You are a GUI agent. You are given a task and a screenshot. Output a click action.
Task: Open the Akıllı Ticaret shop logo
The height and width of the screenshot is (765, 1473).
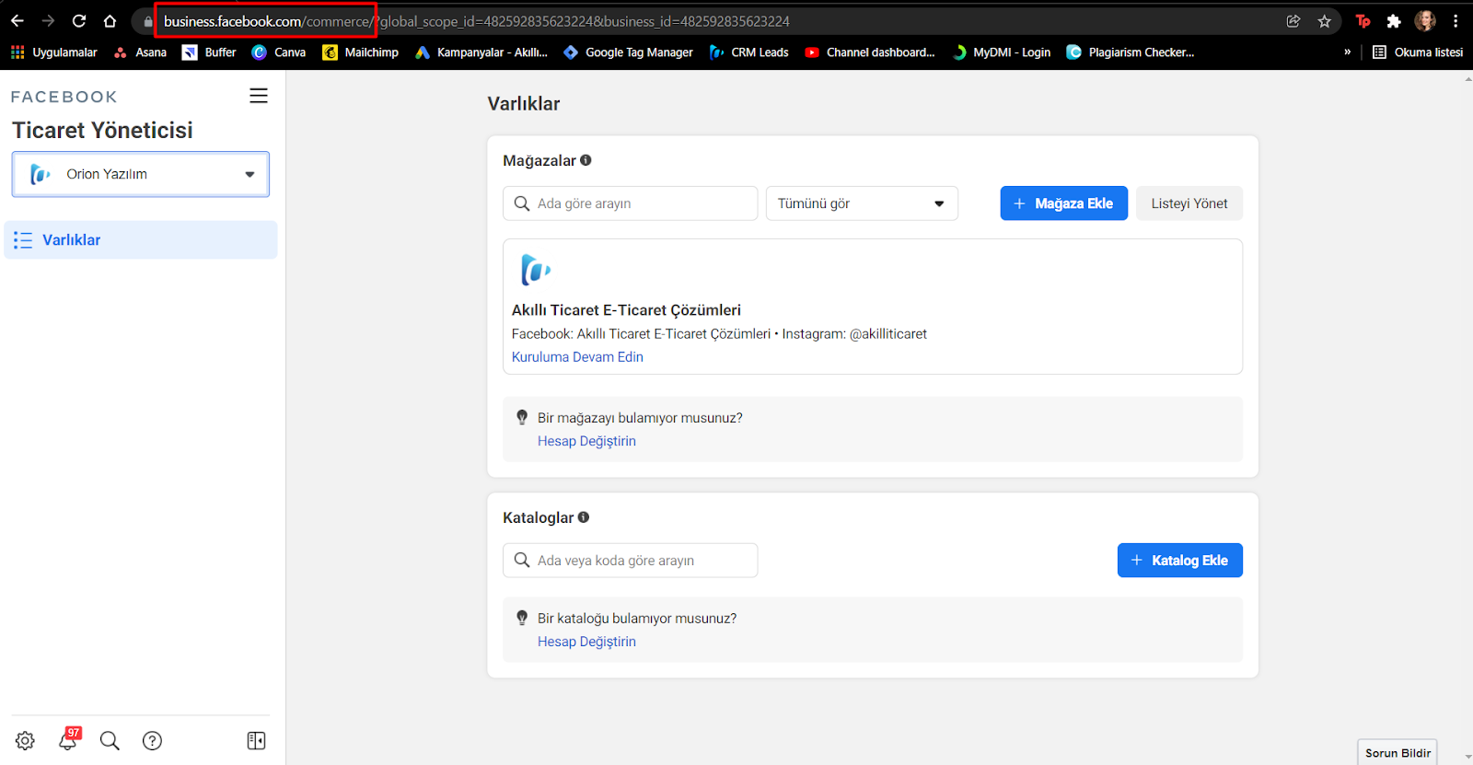536,270
